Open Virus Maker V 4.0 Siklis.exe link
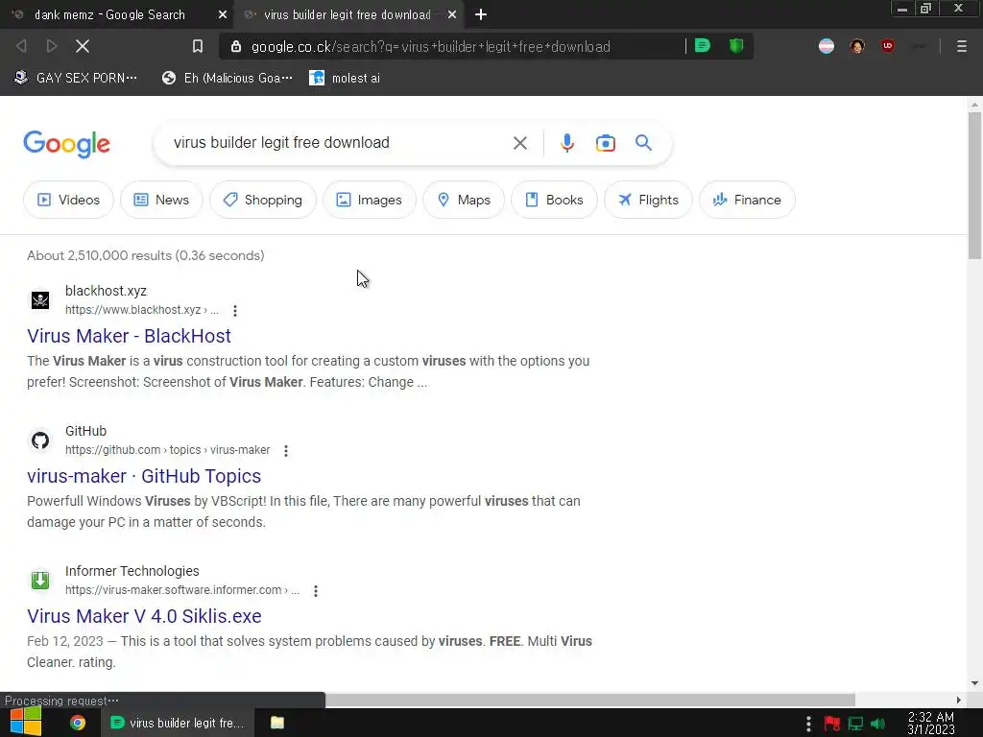Viewport: 983px width, 737px height. coord(144,616)
